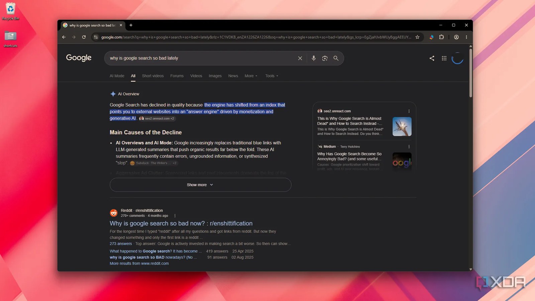Open options menu for the Reddit result
The width and height of the screenshot is (535, 301).
coord(175,216)
